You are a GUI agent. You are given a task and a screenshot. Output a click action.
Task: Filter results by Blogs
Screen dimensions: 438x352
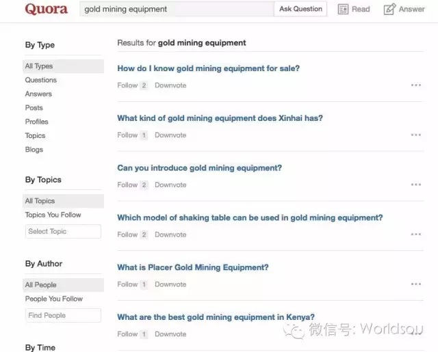tap(34, 150)
